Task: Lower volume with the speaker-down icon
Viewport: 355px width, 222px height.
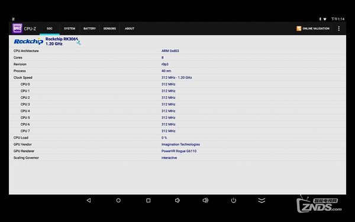Action: coord(177,200)
